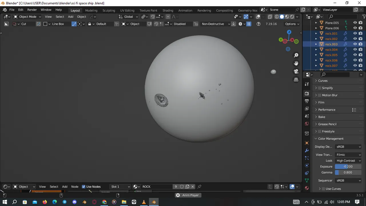Toggle wireframe viewport shading
Screen dimensions: 366x206
click(x=277, y=17)
